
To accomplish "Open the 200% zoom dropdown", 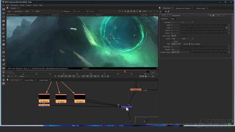I will (x=145, y=11).
